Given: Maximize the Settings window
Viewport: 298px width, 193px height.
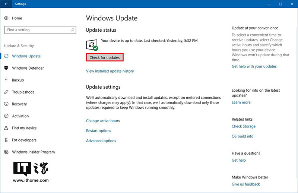Looking at the screenshot, I should [280, 4].
